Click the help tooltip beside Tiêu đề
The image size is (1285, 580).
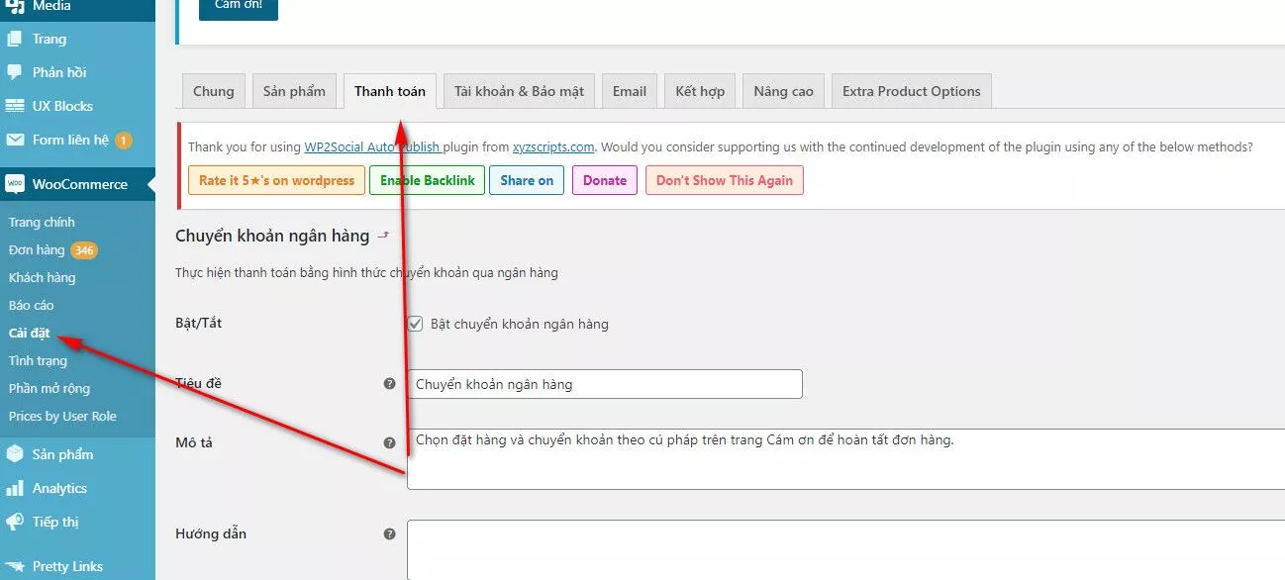click(390, 383)
